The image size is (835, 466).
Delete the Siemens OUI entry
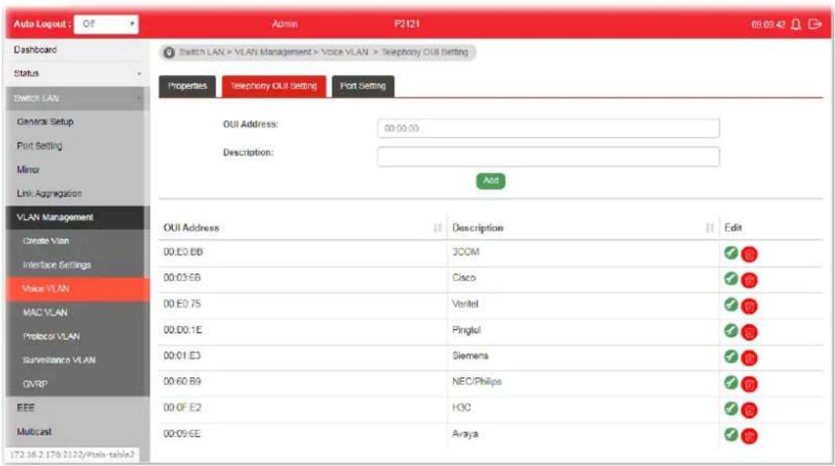(x=749, y=358)
